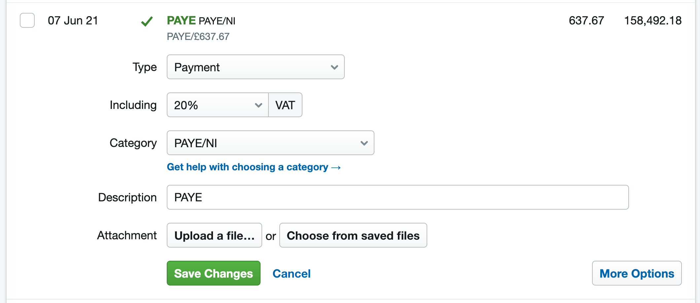Click the VAT label button

(x=285, y=105)
